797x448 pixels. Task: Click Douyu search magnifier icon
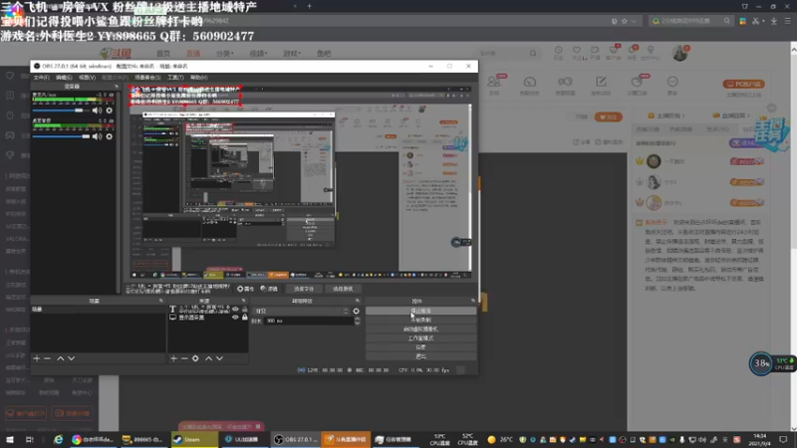click(x=533, y=53)
